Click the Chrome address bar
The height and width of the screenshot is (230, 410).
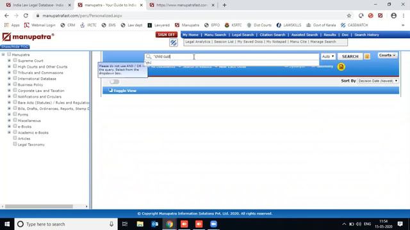pos(191,15)
